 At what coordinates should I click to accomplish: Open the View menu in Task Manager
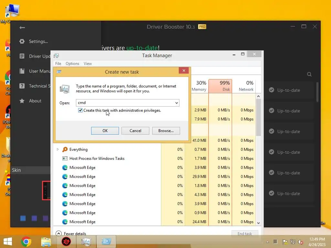[x=88, y=64]
